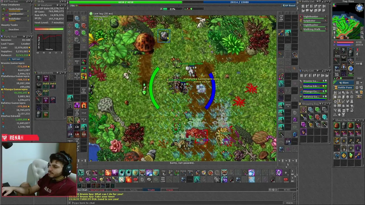
Task: Focus the 'Type here to chat' field
Action: pos(177,203)
